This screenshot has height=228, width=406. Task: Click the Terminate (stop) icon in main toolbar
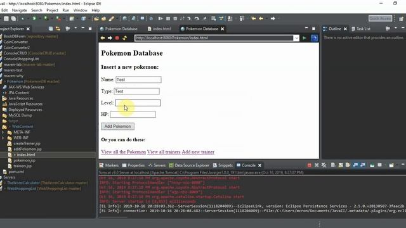coord(175,18)
